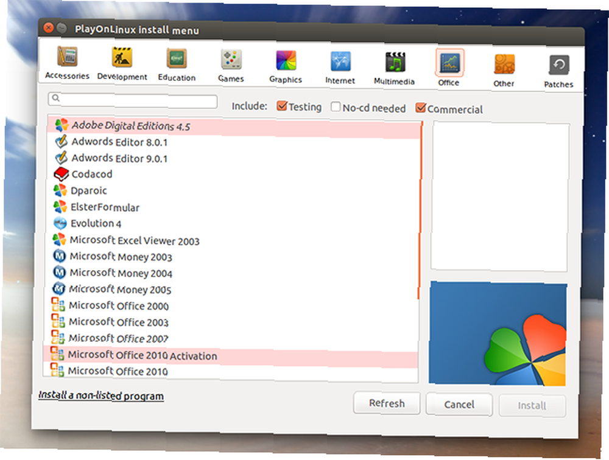Select the ElsterFormular entry
Viewport: 609px width, 460px height.
(234, 209)
